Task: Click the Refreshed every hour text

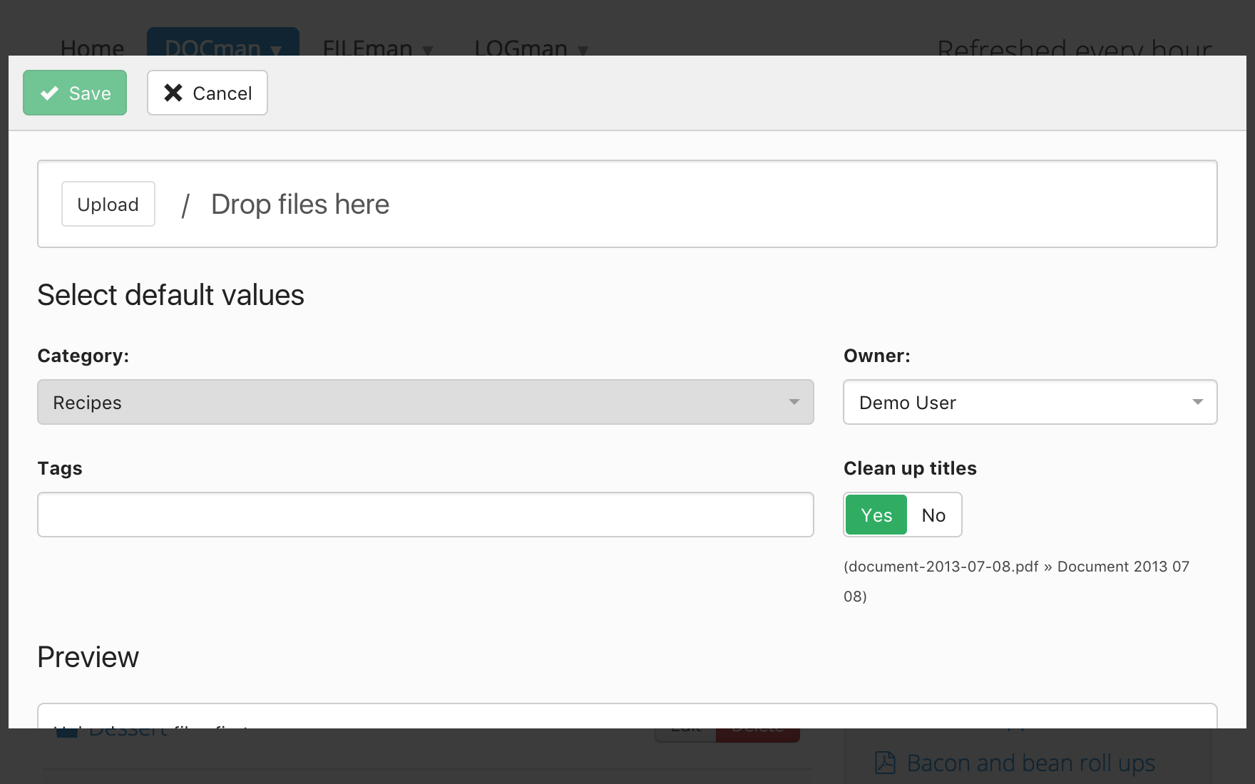Action: coord(1074,47)
